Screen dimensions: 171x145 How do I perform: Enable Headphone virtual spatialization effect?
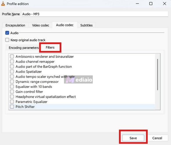pos(12,97)
